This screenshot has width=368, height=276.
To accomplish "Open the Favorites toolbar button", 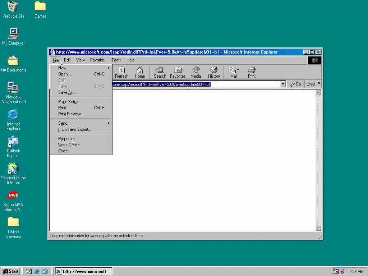I will (178, 72).
